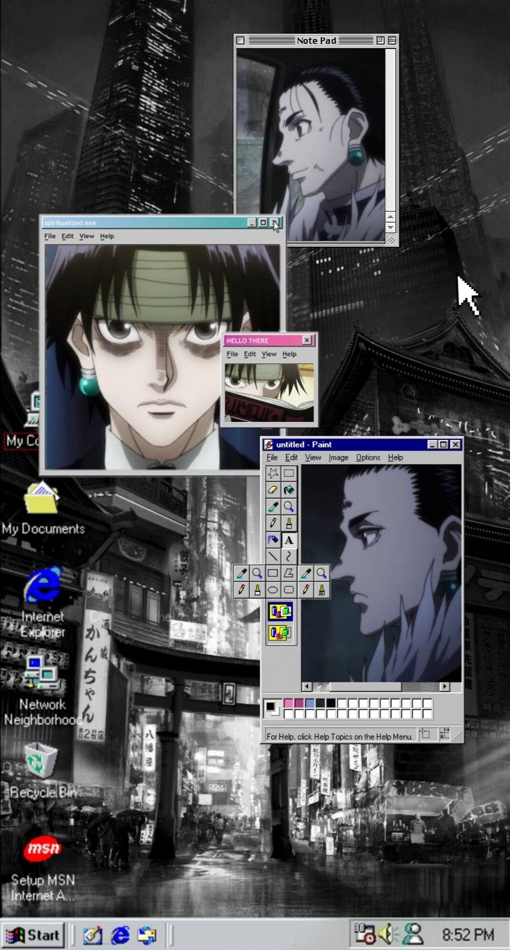This screenshot has width=510, height=950.
Task: Click the Internet Explorer quick launch icon
Action: tap(120, 935)
